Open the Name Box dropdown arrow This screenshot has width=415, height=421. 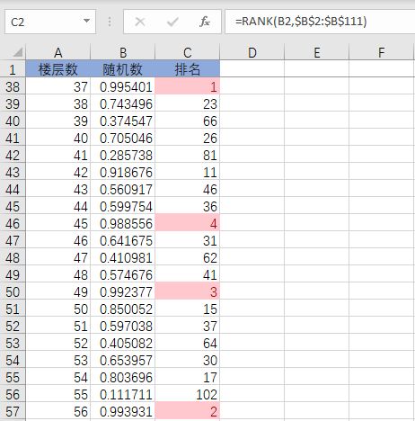click(86, 21)
